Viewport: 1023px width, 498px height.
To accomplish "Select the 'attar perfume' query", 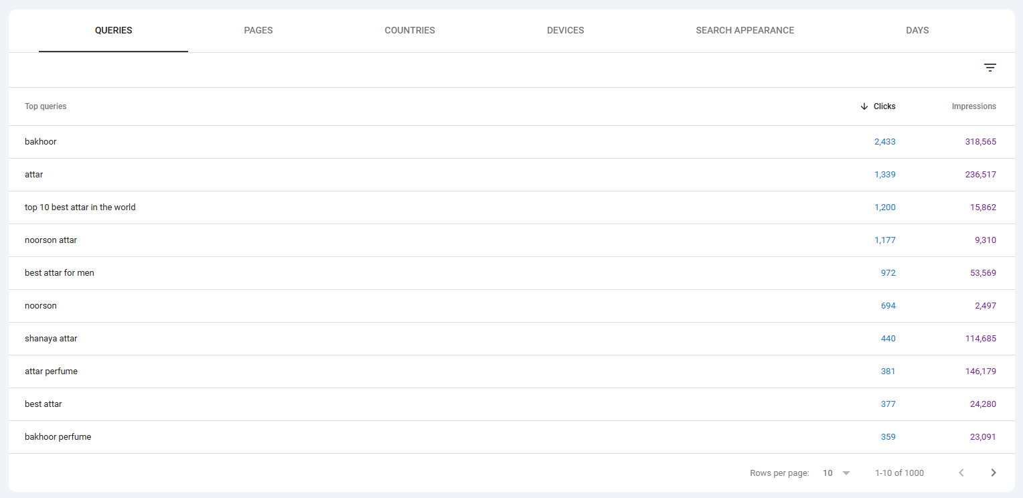I will pyautogui.click(x=51, y=371).
